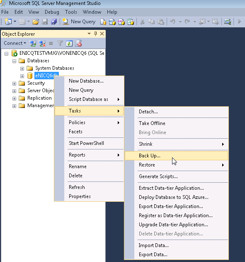
Task: Close the Object Explorer panel
Action: (102, 34)
